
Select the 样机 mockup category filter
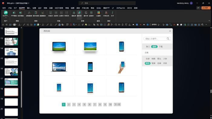(x=147, y=63)
